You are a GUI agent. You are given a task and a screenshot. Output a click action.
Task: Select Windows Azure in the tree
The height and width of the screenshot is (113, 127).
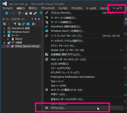(x=20, y=32)
